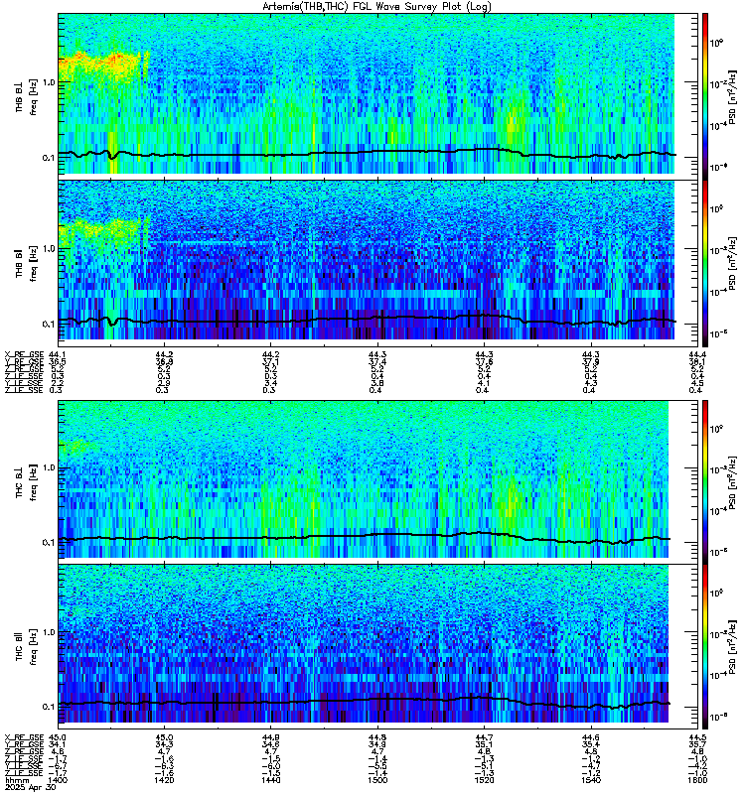Click the plot title "Artemis(THB,THC) FGL Wave Survey Plot (Log)"
This screenshot has width=745, height=794.
click(x=376, y=6)
